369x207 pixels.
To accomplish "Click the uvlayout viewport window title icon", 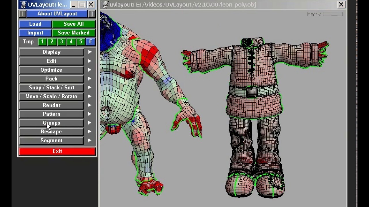I will tap(105, 5).
